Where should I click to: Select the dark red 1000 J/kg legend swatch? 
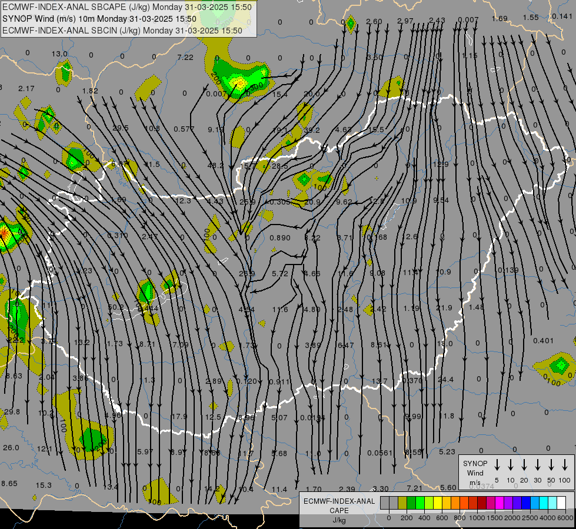[482, 503]
